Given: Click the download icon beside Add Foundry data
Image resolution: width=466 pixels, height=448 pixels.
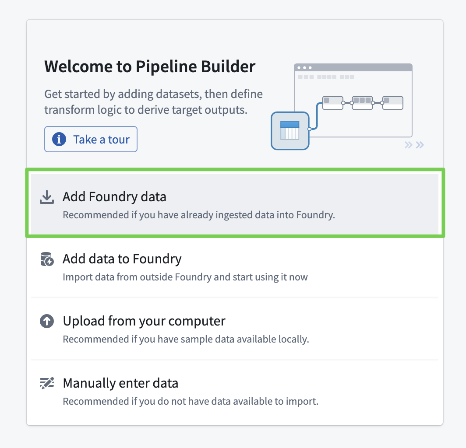Looking at the screenshot, I should (47, 197).
